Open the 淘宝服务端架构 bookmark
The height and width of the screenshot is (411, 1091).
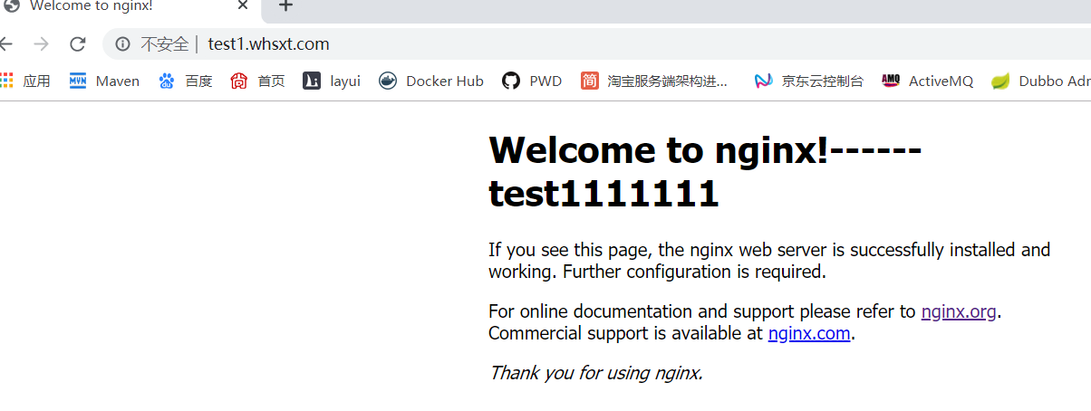click(654, 81)
